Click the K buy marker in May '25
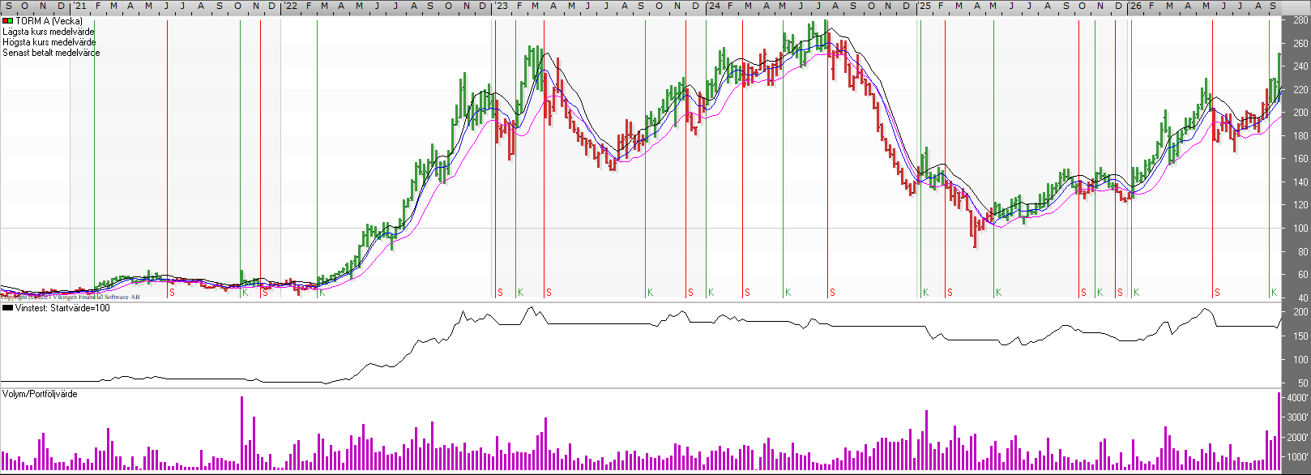The image size is (1311, 475). click(998, 293)
